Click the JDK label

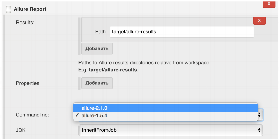point(21,130)
